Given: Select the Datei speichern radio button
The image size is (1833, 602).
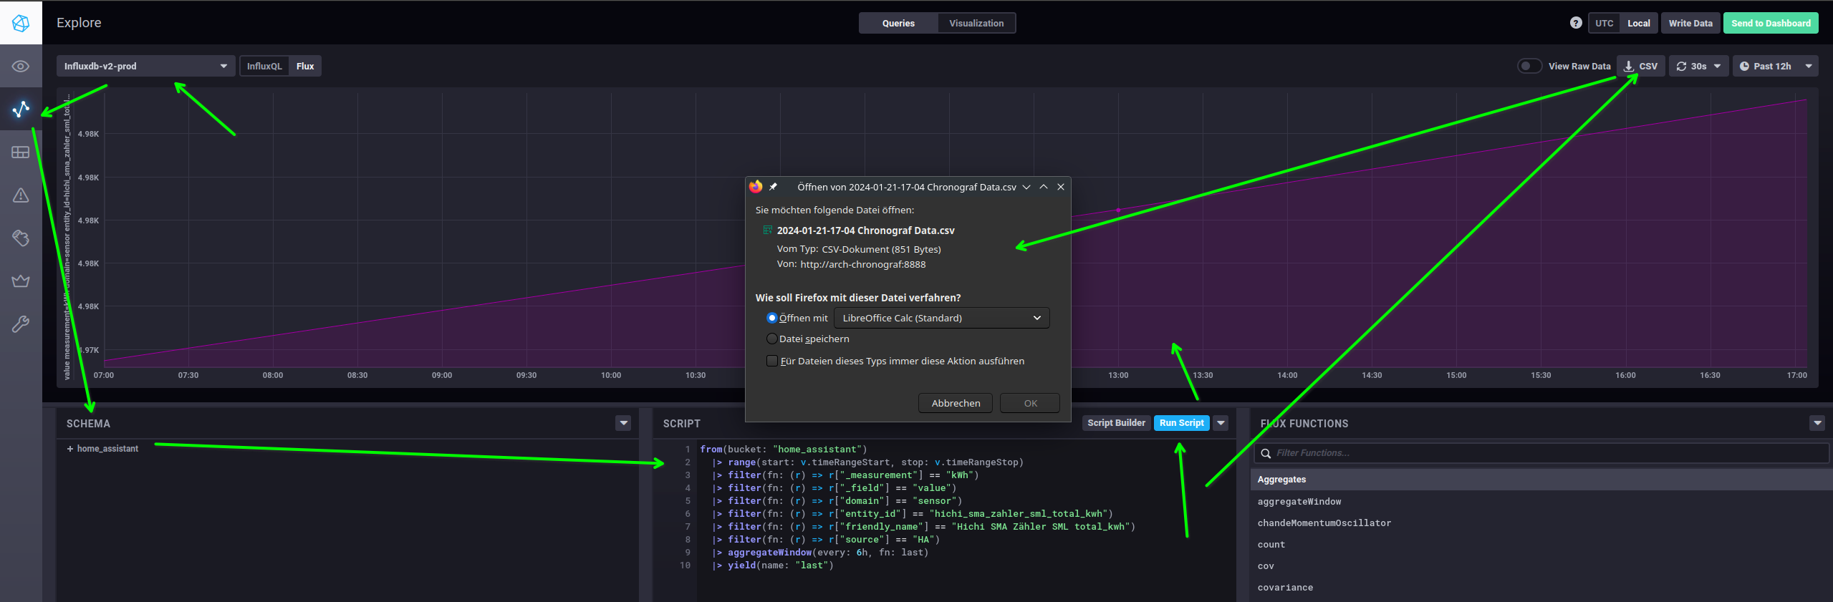Looking at the screenshot, I should point(771,339).
